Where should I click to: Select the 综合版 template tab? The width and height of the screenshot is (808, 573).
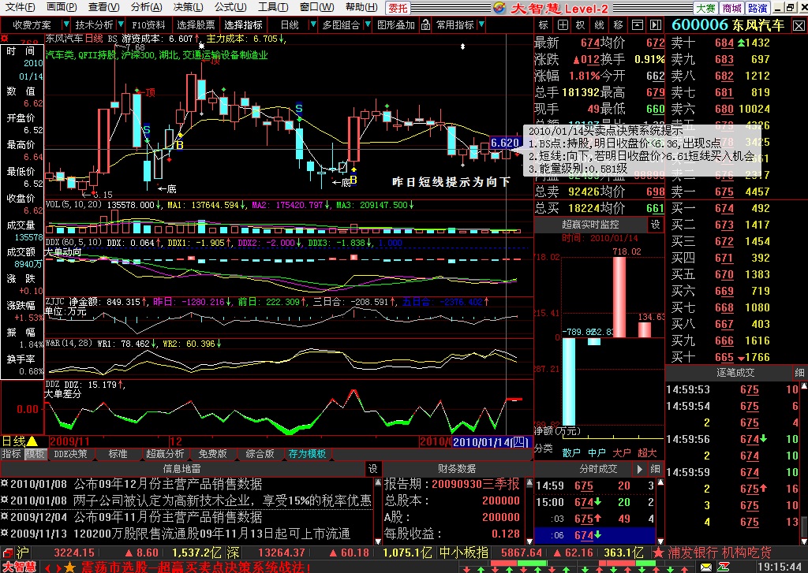click(260, 453)
